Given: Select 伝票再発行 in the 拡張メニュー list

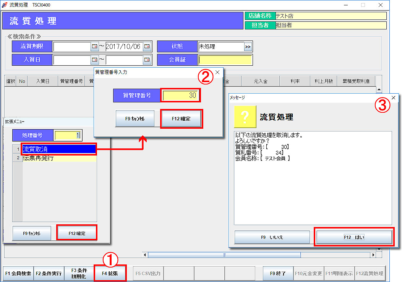Looking at the screenshot, I should (60, 158).
